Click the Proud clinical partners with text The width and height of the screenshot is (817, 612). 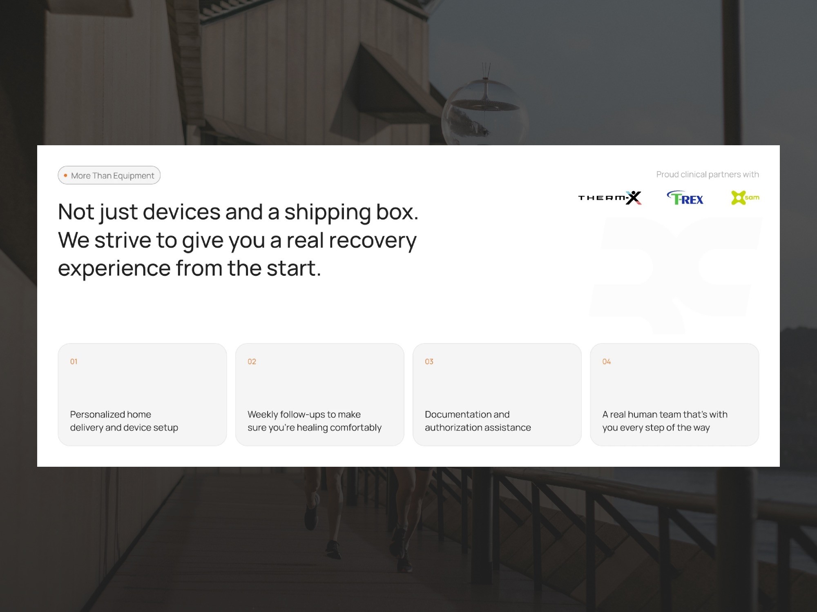pos(707,175)
